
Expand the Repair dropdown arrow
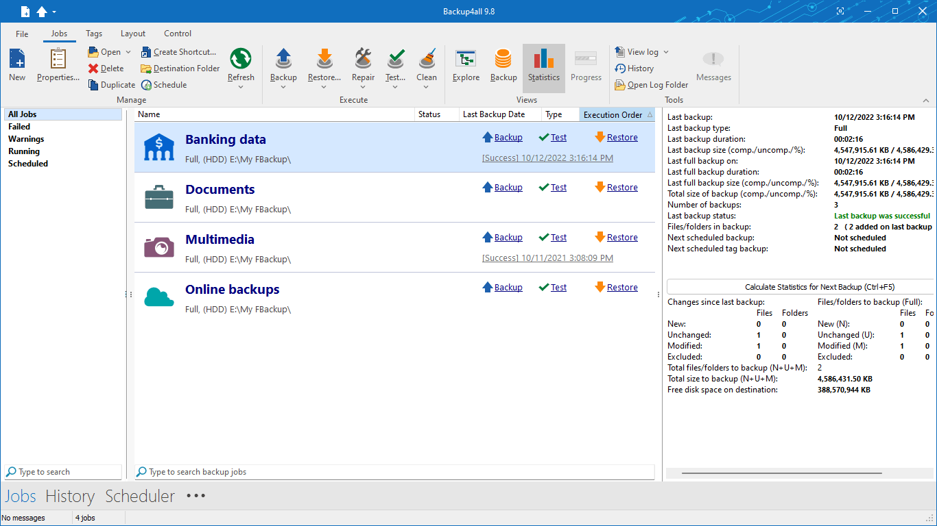(x=363, y=87)
